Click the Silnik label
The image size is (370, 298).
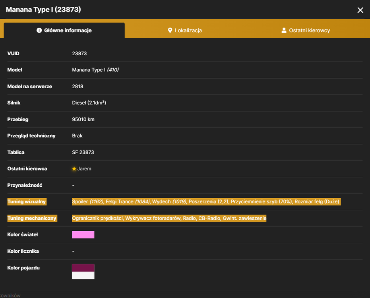click(x=14, y=103)
